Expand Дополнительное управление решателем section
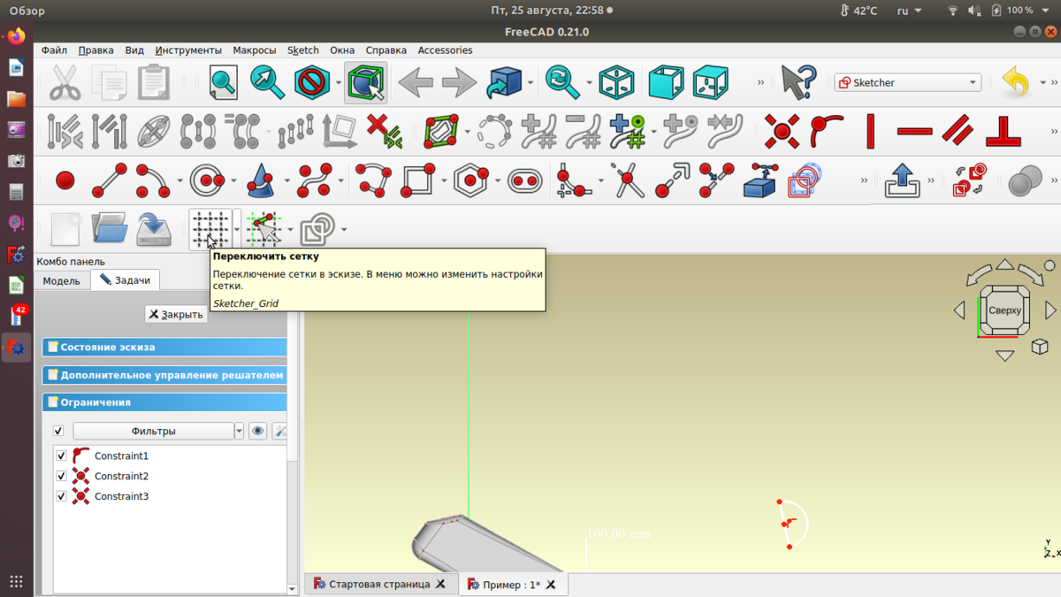 [165, 375]
